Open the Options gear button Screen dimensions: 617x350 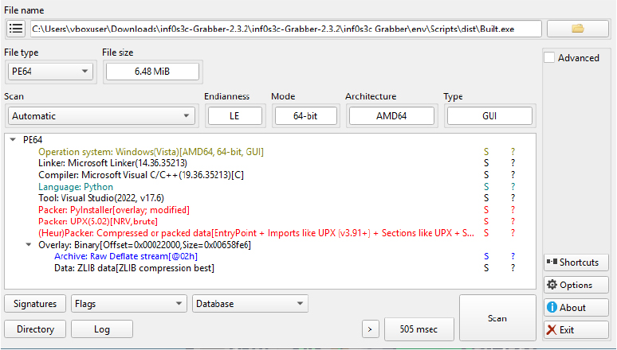coord(576,285)
